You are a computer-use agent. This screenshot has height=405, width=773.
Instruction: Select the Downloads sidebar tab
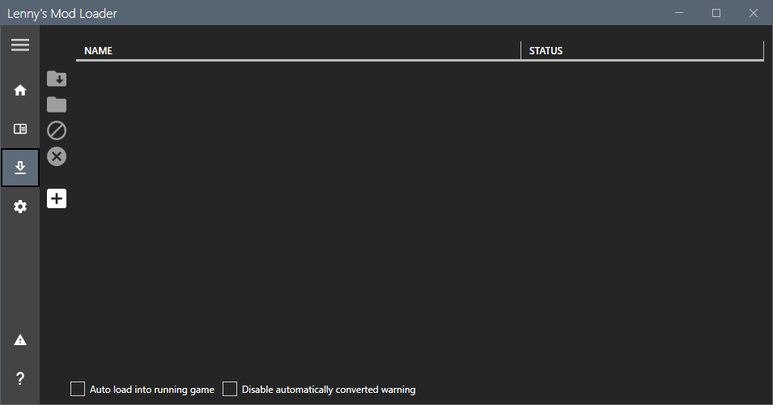click(20, 168)
